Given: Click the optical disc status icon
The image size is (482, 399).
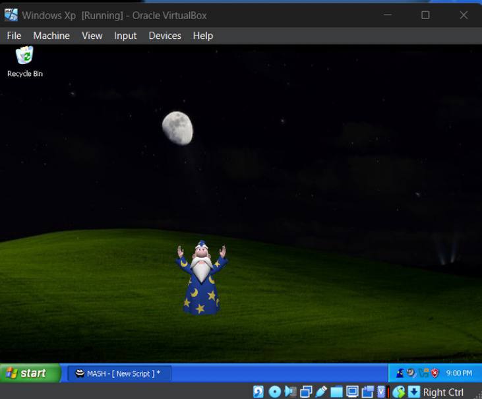Looking at the screenshot, I should (275, 392).
